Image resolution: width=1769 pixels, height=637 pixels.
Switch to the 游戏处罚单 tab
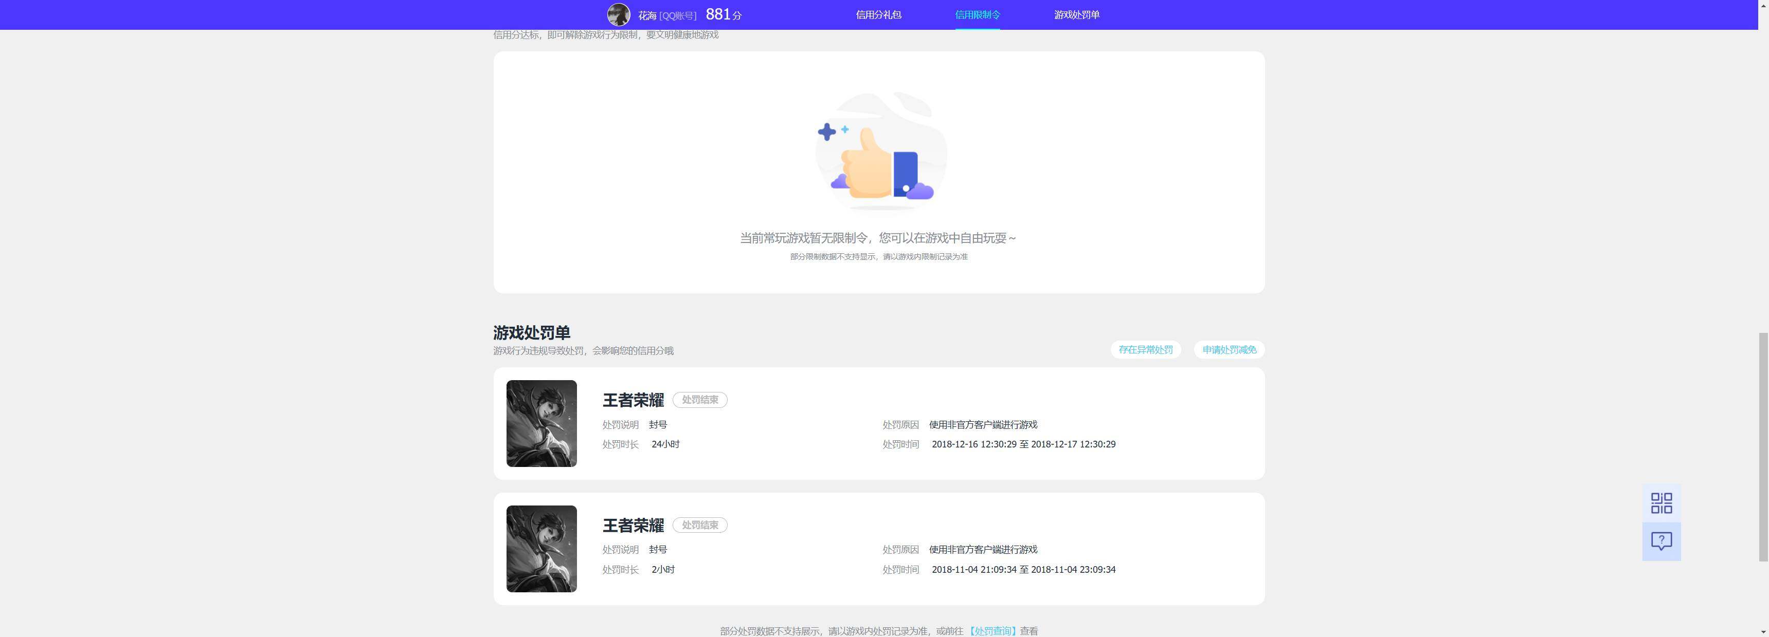pos(1077,14)
